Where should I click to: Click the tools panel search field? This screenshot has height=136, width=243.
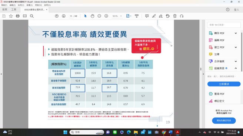click(224, 25)
